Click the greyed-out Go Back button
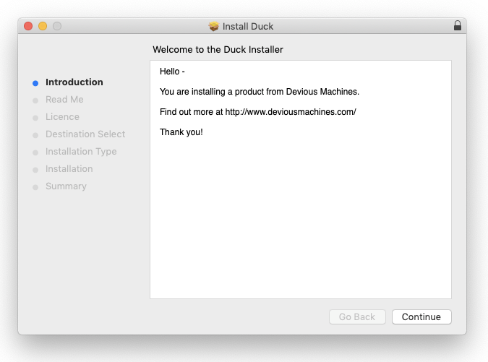Viewport: 488px width, 362px height. pos(357,317)
